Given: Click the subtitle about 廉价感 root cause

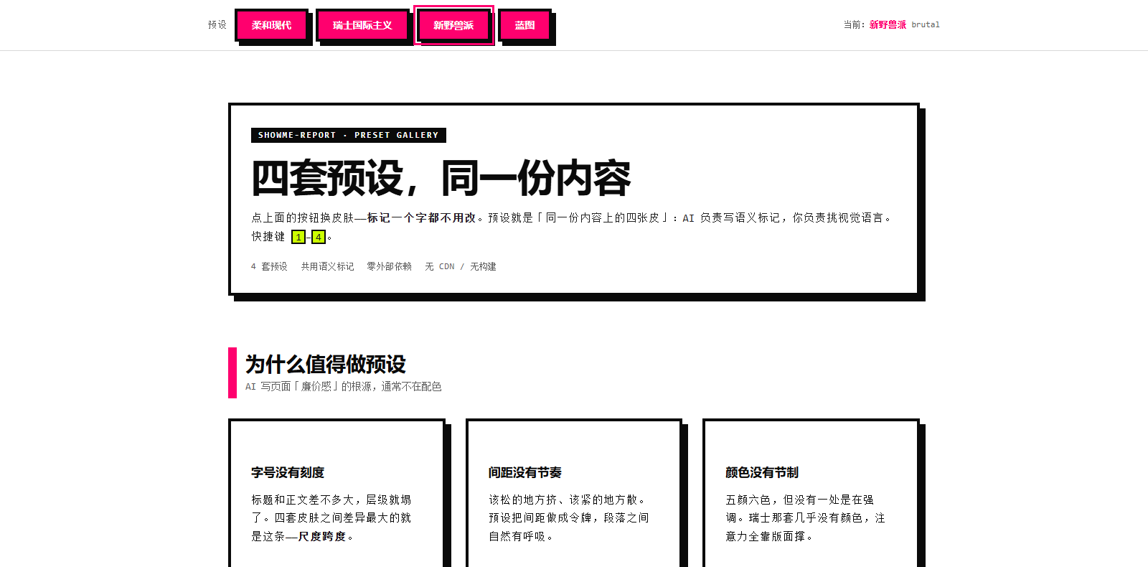Looking at the screenshot, I should point(344,386).
